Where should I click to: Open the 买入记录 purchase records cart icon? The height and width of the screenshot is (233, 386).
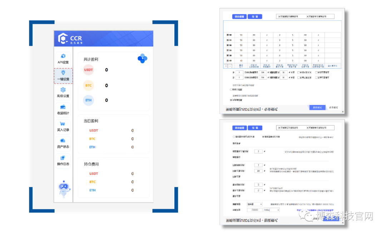[63, 126]
